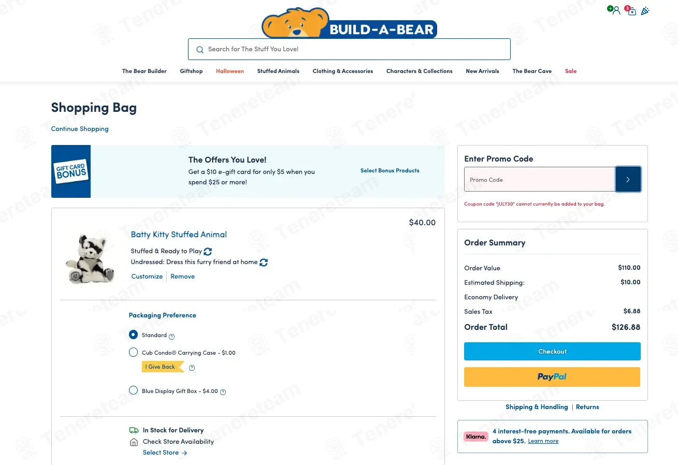Click the party popper celebration icon
The height and width of the screenshot is (465, 678).
tap(645, 11)
